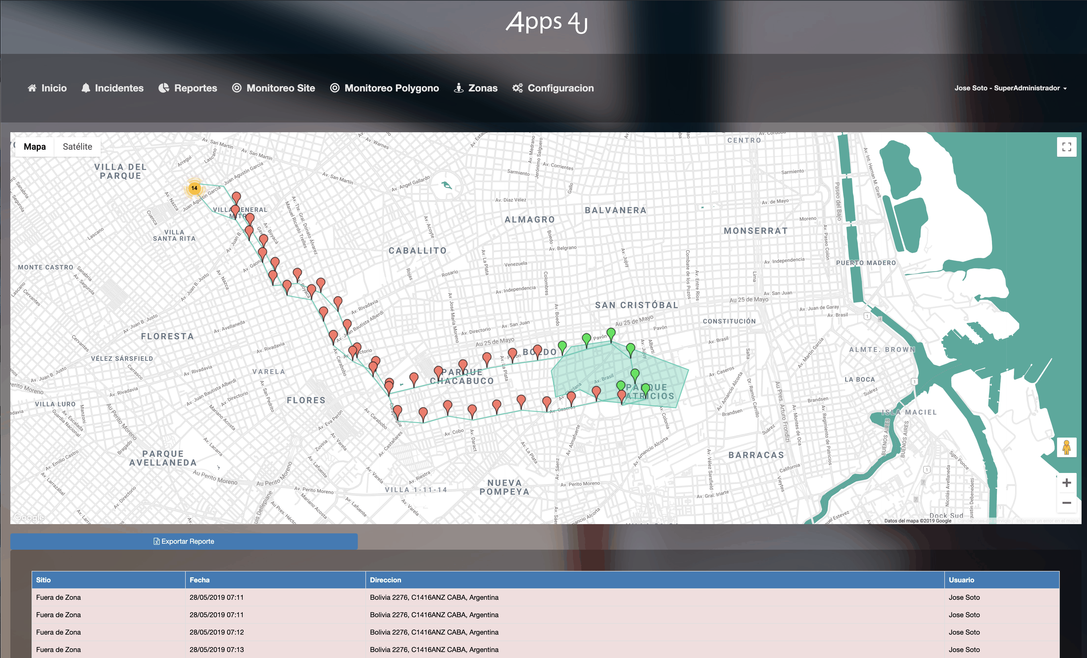Click the Google logo link on map
This screenshot has width=1087, height=658.
point(29,517)
